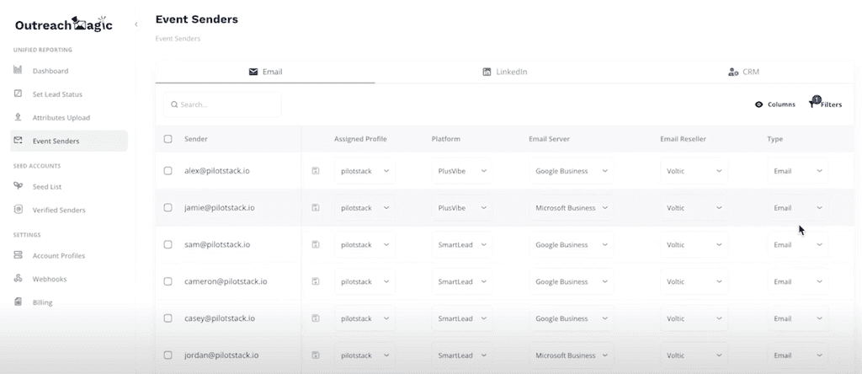Check the jordan@pilotstack.io row checkbox
Image resolution: width=862 pixels, height=374 pixels.
[x=168, y=355]
